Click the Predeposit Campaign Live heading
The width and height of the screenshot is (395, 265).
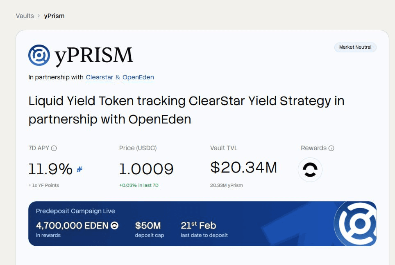coord(75,211)
